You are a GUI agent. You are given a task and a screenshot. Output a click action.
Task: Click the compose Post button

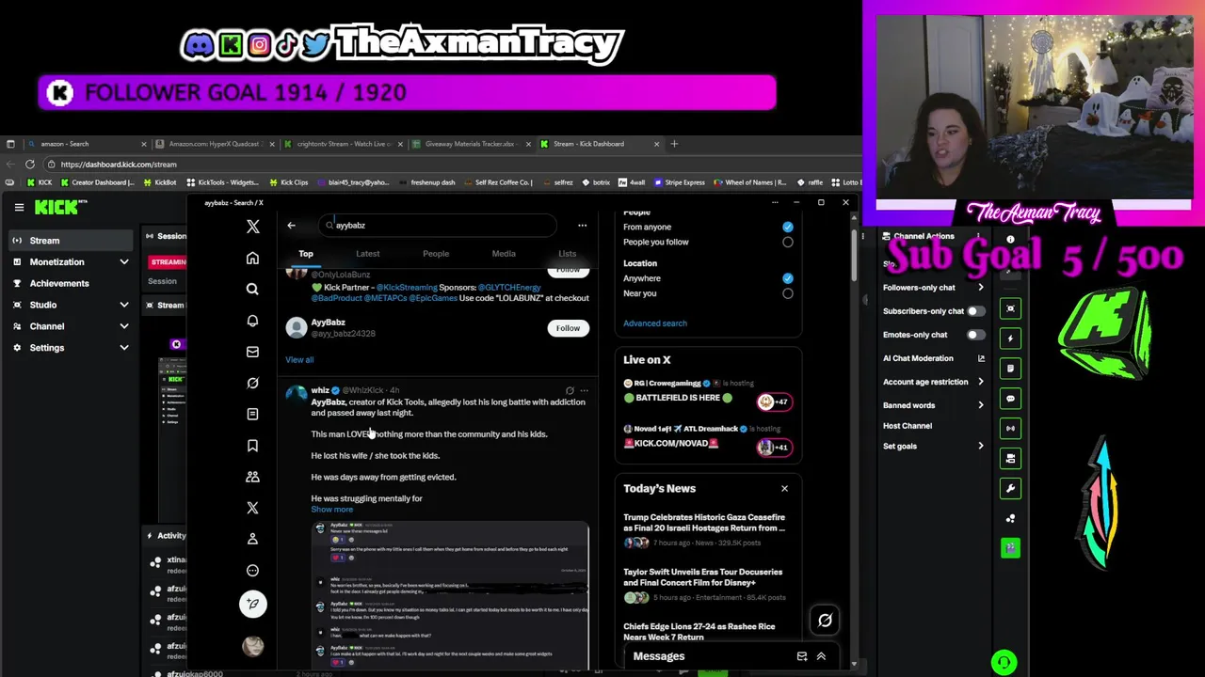252,604
